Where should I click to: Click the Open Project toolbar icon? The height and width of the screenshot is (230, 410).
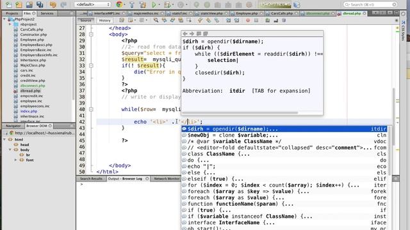(29, 4)
